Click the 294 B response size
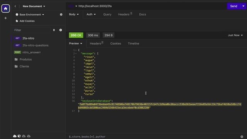Screen dimensions: 247x139 pyautogui.click(x=108, y=35)
